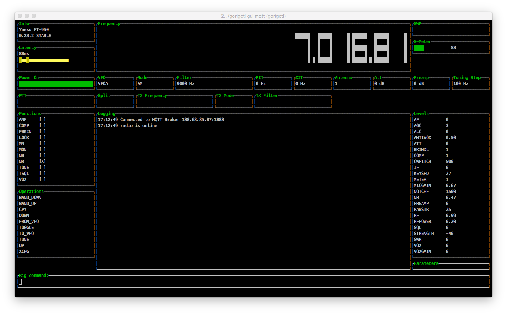
Task: Run the CPY operation
Action: (23, 210)
